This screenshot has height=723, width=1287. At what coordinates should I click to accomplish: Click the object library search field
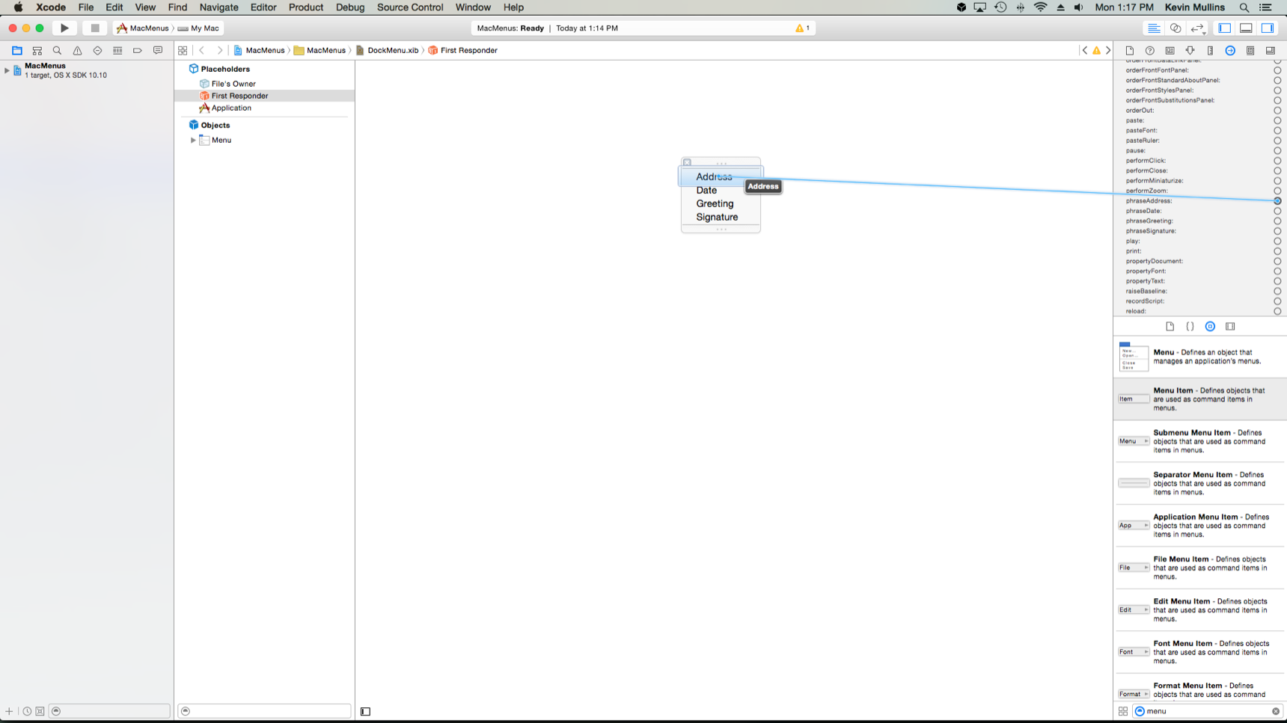point(1207,712)
